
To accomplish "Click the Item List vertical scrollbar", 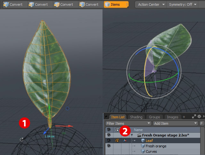I will (x=202, y=141).
